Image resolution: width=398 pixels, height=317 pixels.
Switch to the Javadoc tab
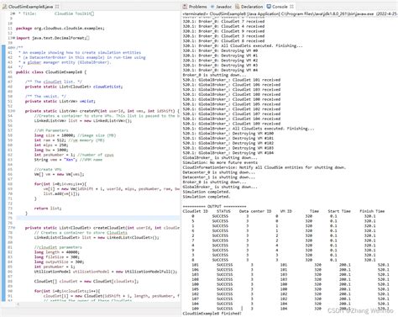pyautogui.click(x=221, y=7)
